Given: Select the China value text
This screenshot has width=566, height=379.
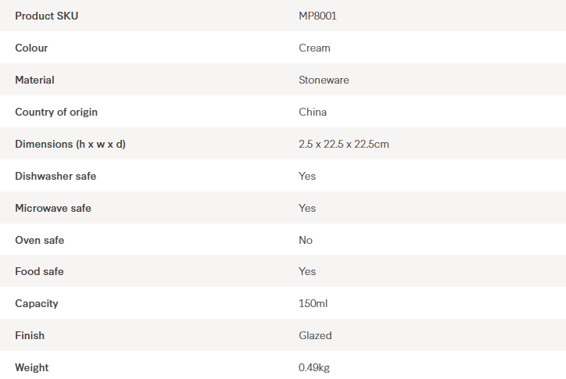Looking at the screenshot, I should (313, 112).
